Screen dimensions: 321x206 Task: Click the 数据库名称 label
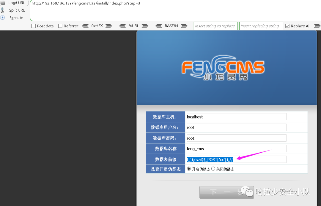pos(166,148)
